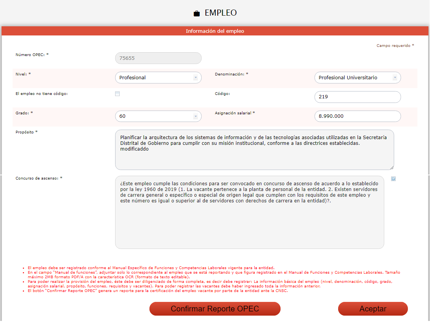Open the Nivel dropdown showing Profesional
Image resolution: width=430 pixels, height=324 pixels.
tap(158, 78)
